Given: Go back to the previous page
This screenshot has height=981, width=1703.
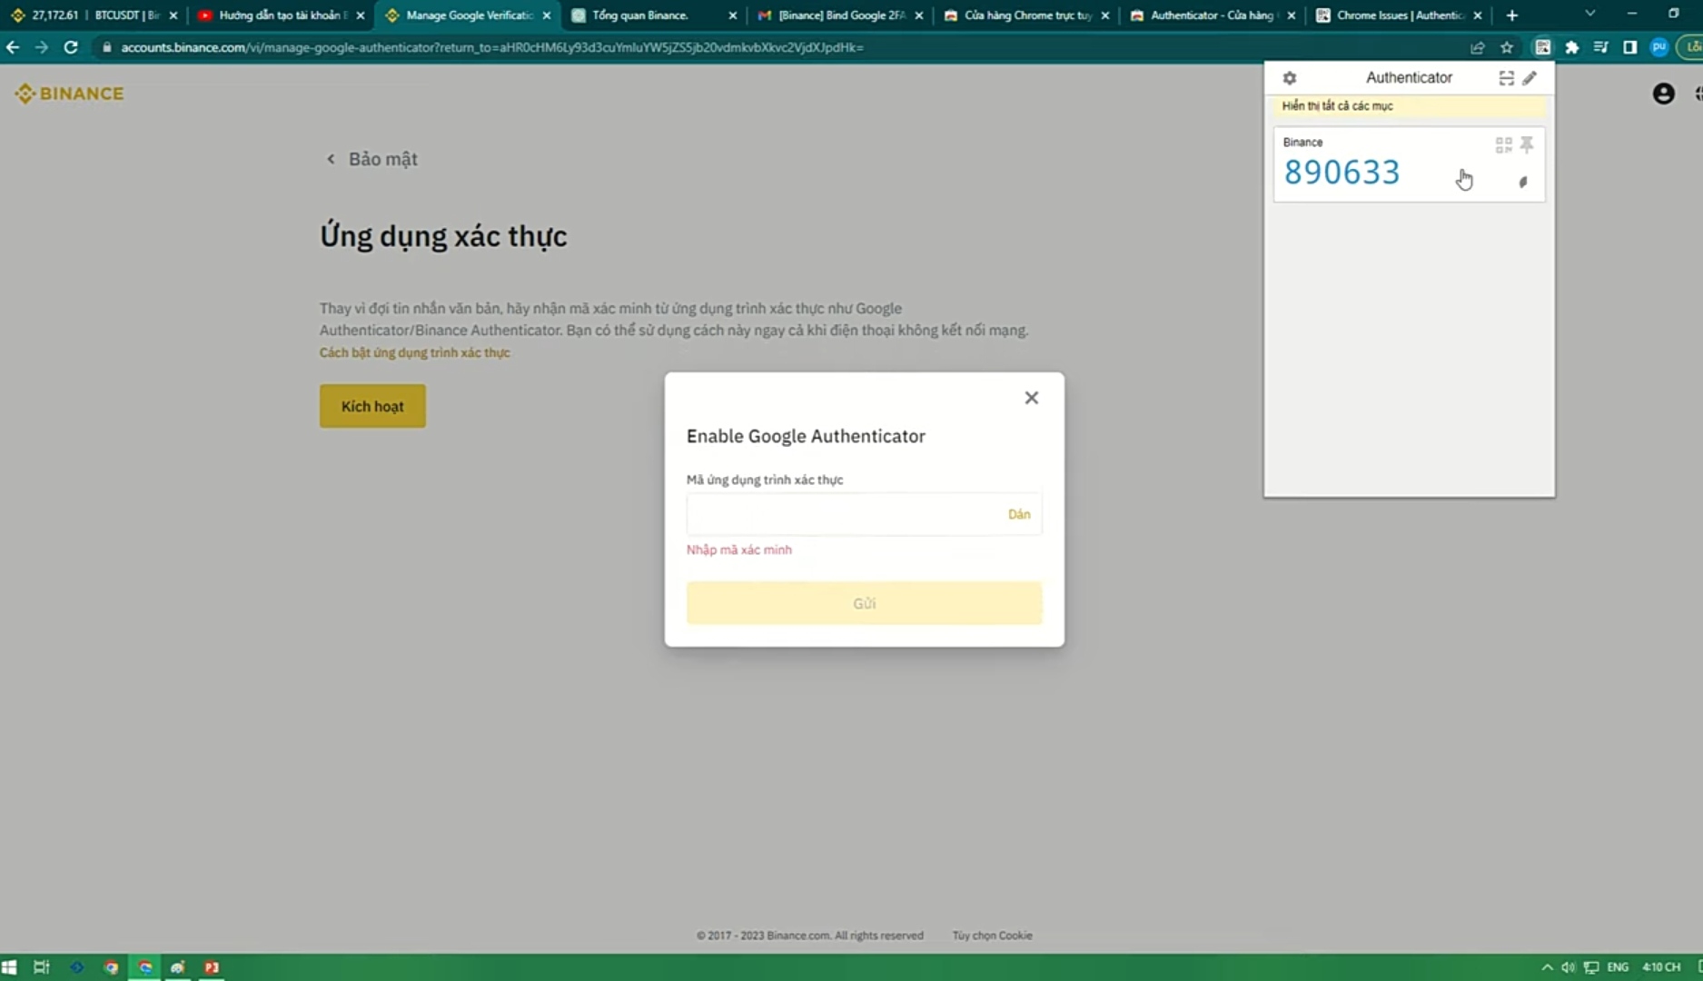Looking at the screenshot, I should pos(13,47).
